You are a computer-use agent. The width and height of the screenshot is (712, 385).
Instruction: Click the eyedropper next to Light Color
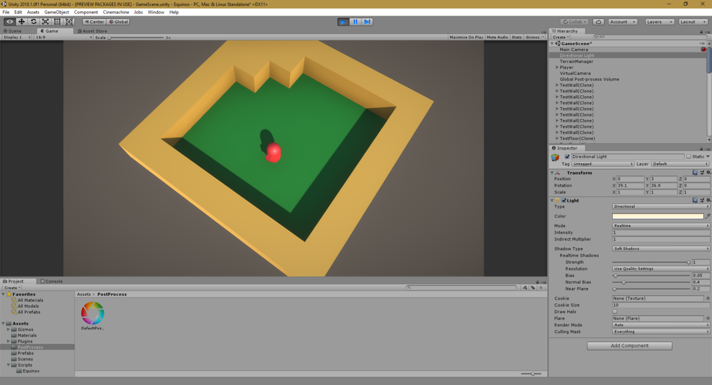[708, 216]
